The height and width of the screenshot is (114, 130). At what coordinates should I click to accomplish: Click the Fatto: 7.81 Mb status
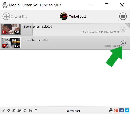(x=112, y=46)
